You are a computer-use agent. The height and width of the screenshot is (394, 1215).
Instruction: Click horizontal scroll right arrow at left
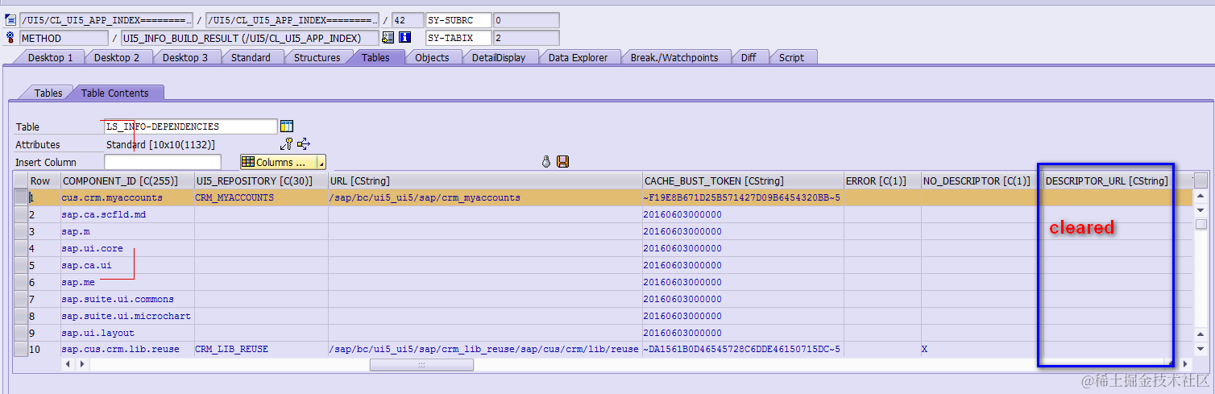[x=81, y=365]
